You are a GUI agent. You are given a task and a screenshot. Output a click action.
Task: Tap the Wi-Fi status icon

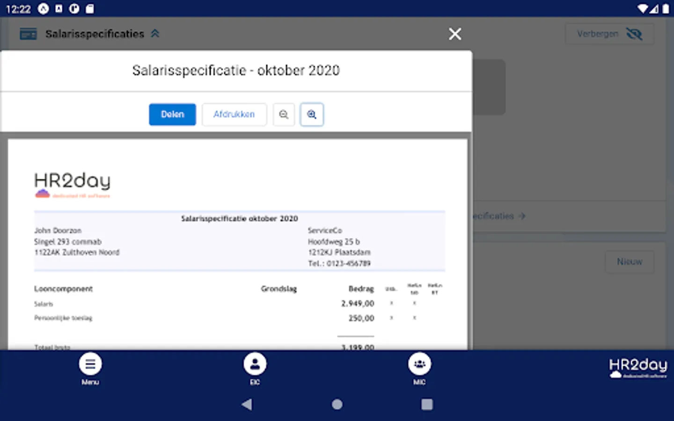pyautogui.click(x=643, y=9)
